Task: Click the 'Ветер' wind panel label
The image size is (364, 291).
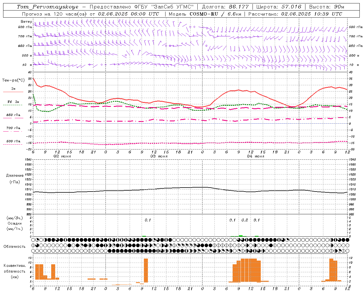Action: pos(26,22)
